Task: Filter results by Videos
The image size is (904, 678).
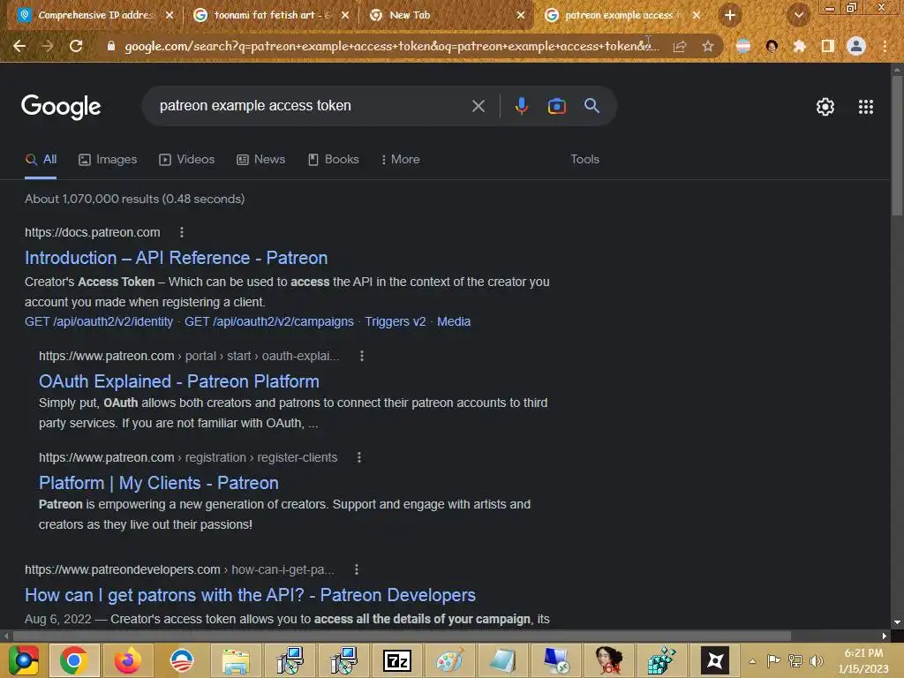Action: click(x=187, y=160)
